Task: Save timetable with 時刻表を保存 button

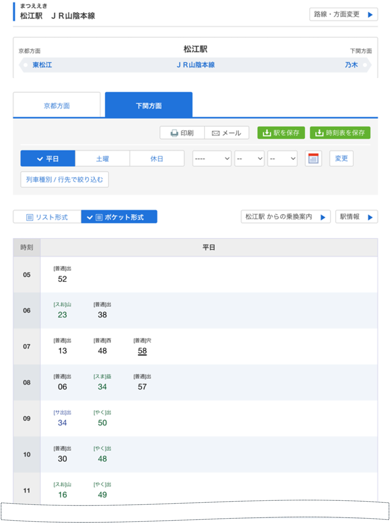Action: (x=340, y=133)
